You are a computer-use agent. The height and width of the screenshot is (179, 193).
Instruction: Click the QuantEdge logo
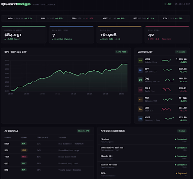pos(16,4)
